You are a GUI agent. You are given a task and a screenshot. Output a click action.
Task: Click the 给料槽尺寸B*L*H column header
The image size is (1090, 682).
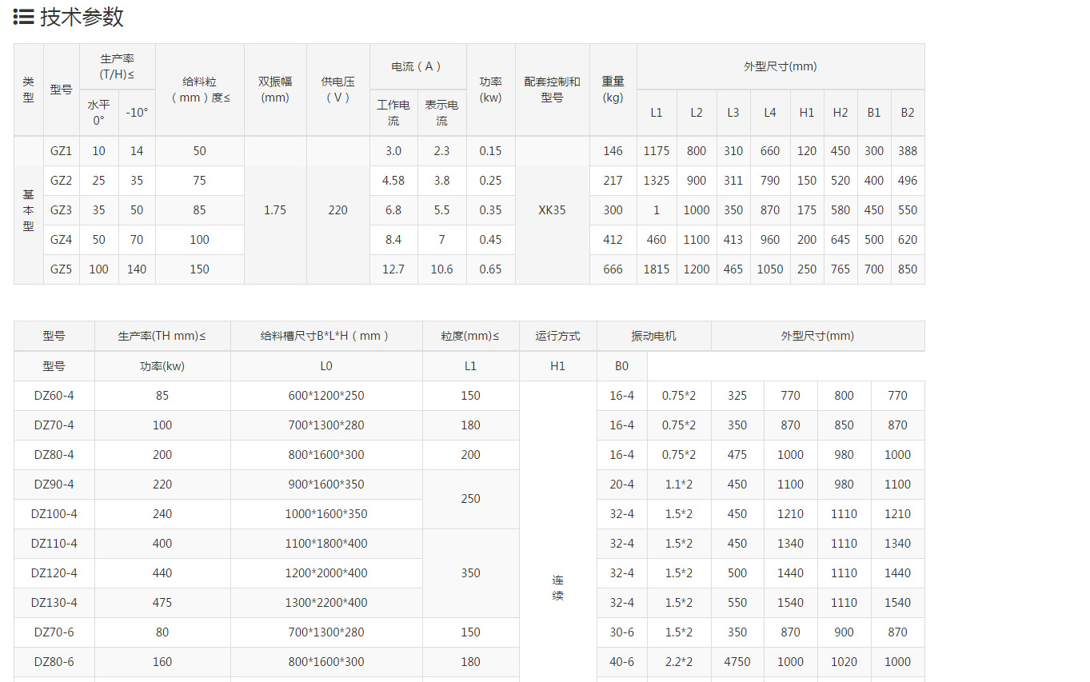click(x=325, y=337)
